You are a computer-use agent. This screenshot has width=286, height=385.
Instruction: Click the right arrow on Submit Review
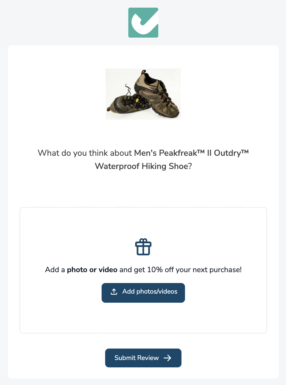click(x=167, y=358)
